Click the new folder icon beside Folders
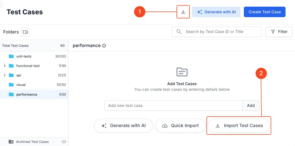This screenshot has width=295, height=146. 25,32
